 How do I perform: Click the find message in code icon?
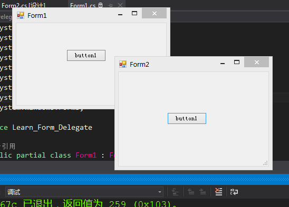[175, 192]
